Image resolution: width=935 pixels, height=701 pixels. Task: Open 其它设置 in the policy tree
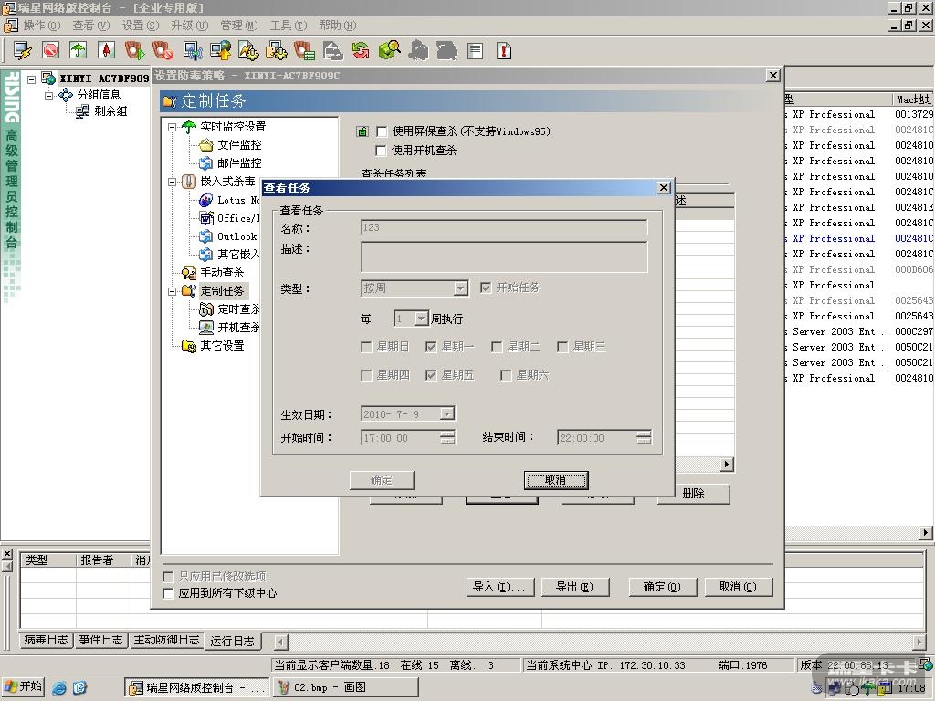click(x=222, y=346)
